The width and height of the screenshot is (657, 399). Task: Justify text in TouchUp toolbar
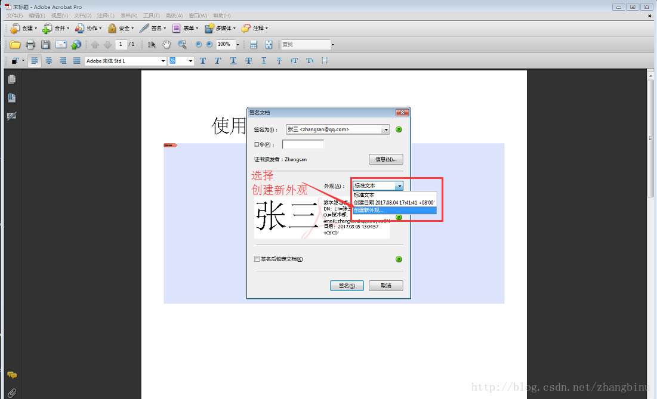pyautogui.click(x=76, y=61)
